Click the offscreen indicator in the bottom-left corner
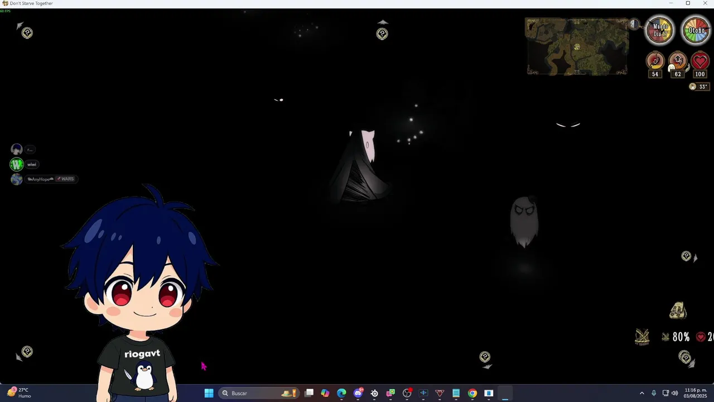This screenshot has width=714, height=402. point(27,352)
